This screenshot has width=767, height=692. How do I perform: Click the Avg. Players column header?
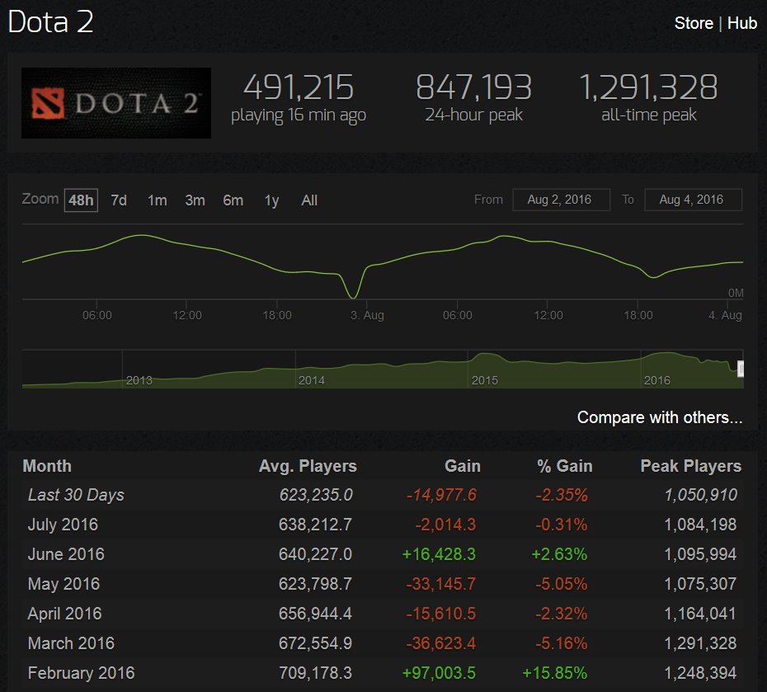[308, 466]
